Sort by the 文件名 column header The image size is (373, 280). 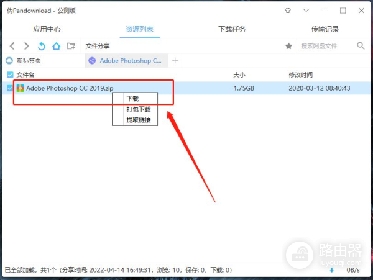click(25, 75)
